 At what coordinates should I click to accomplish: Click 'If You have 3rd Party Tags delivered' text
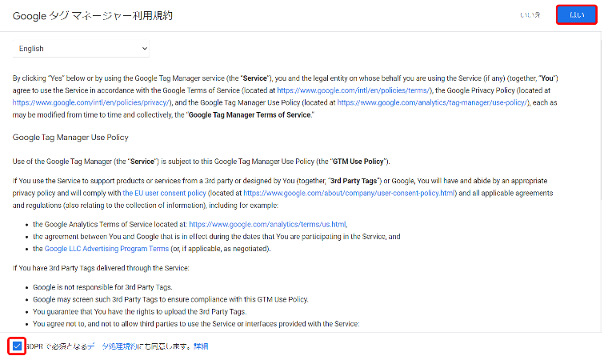(101, 268)
